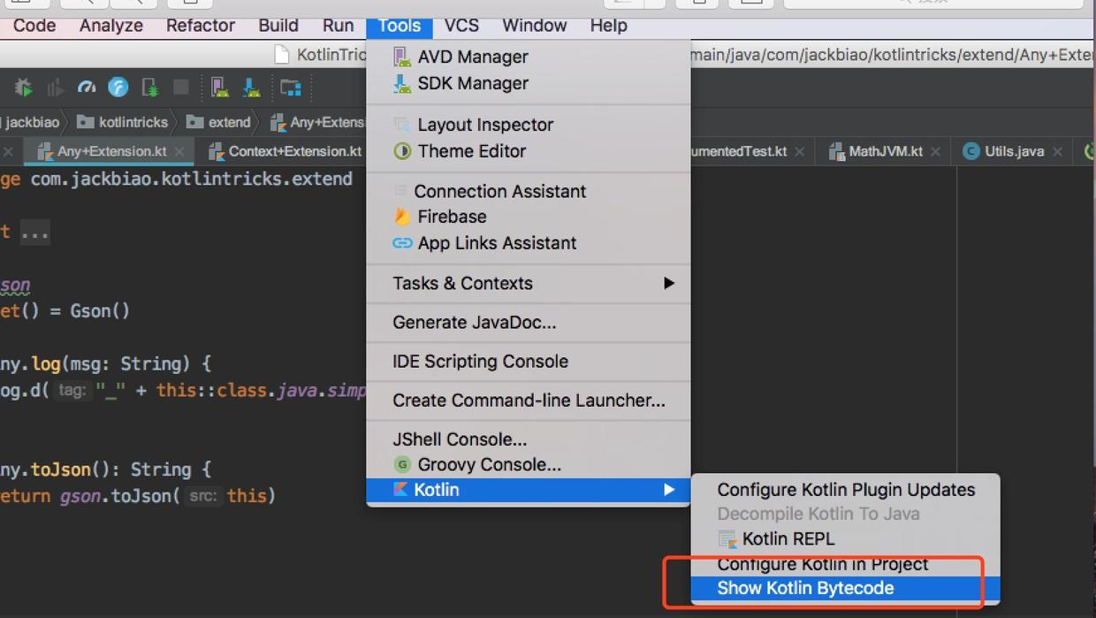Screen dimensions: 1096x618
Task: Open AVD Manager toolbar icon
Action: coord(219,88)
